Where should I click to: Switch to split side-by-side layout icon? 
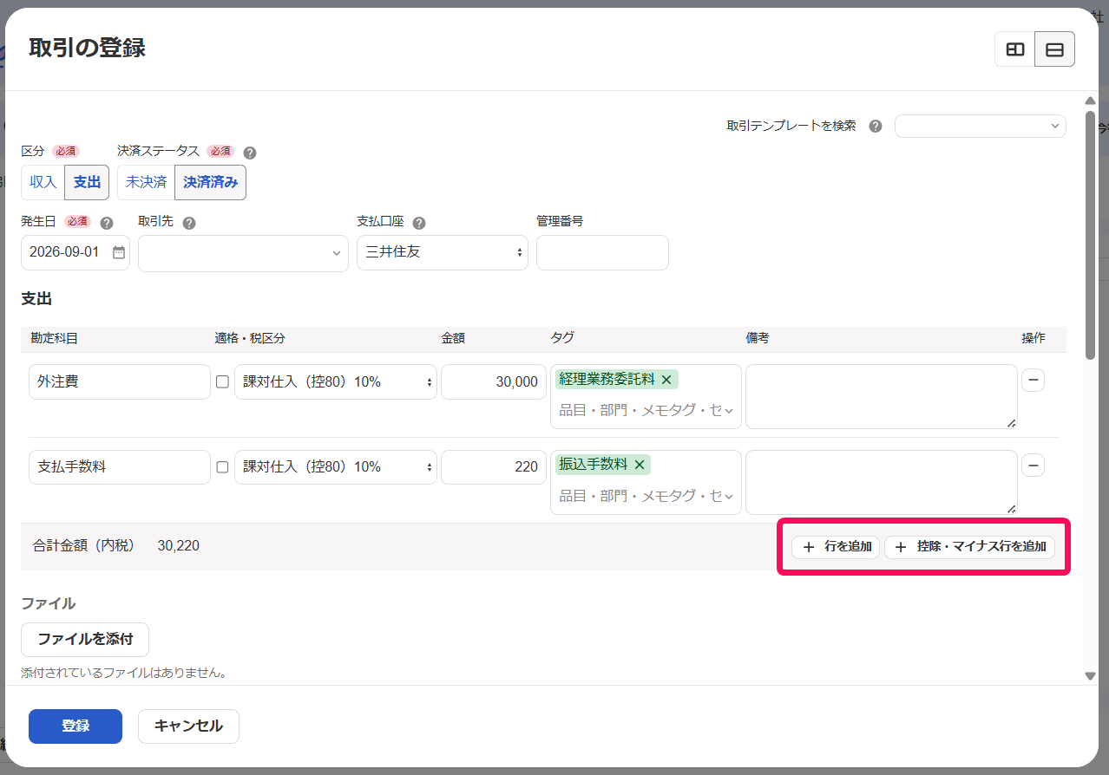pyautogui.click(x=1014, y=49)
